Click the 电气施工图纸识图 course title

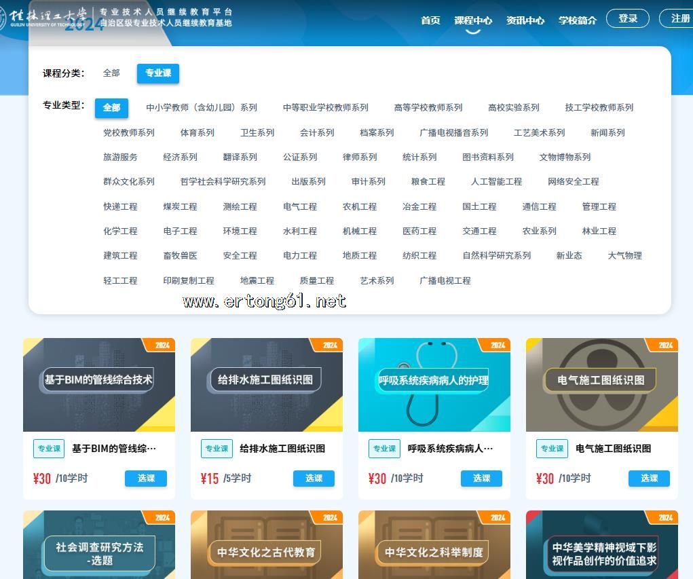tap(613, 449)
